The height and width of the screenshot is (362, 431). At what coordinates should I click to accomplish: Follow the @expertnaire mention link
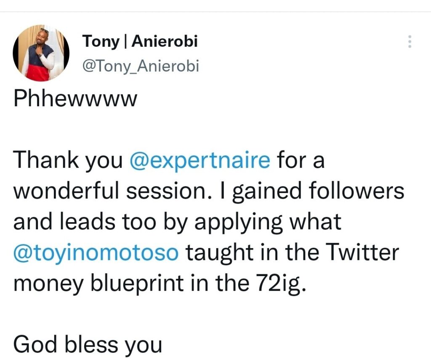[200, 161]
